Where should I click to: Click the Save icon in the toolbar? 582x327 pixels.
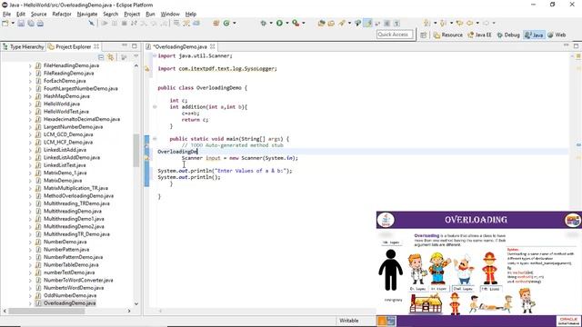pyautogui.click(x=21, y=24)
